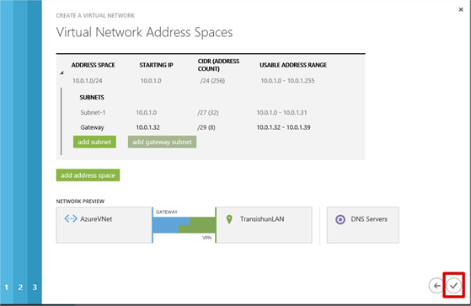Edit the Gateway starting IP 10.0.1.32
471x306 pixels.
(x=147, y=127)
